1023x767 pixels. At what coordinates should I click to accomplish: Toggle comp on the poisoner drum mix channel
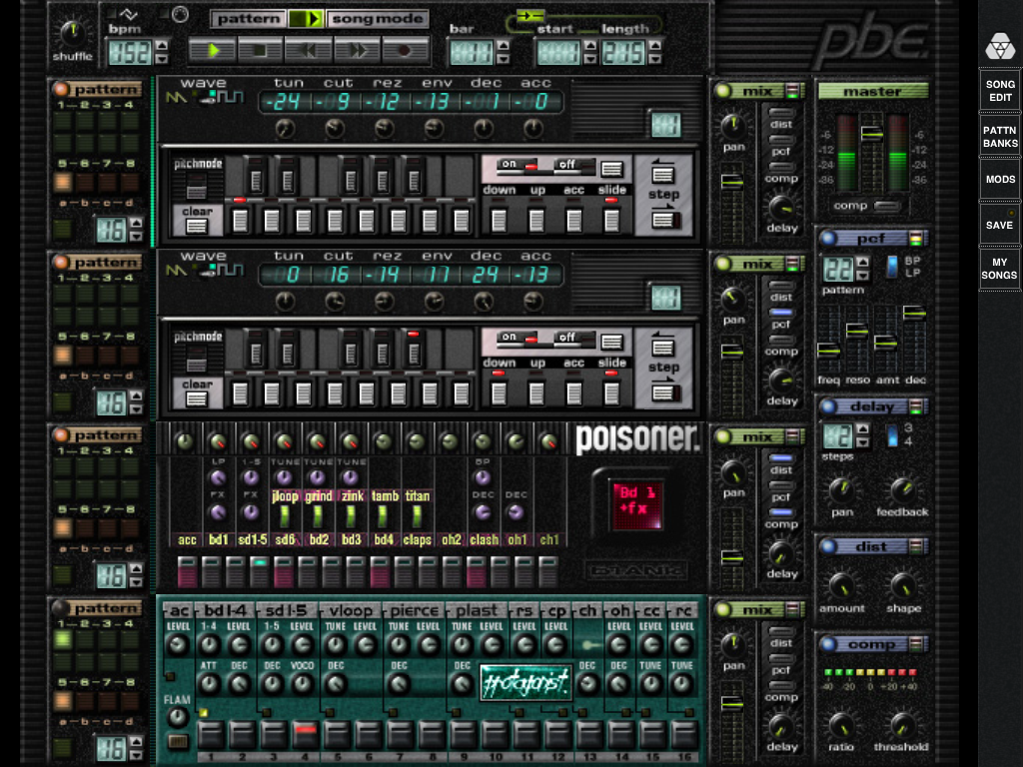click(781, 512)
